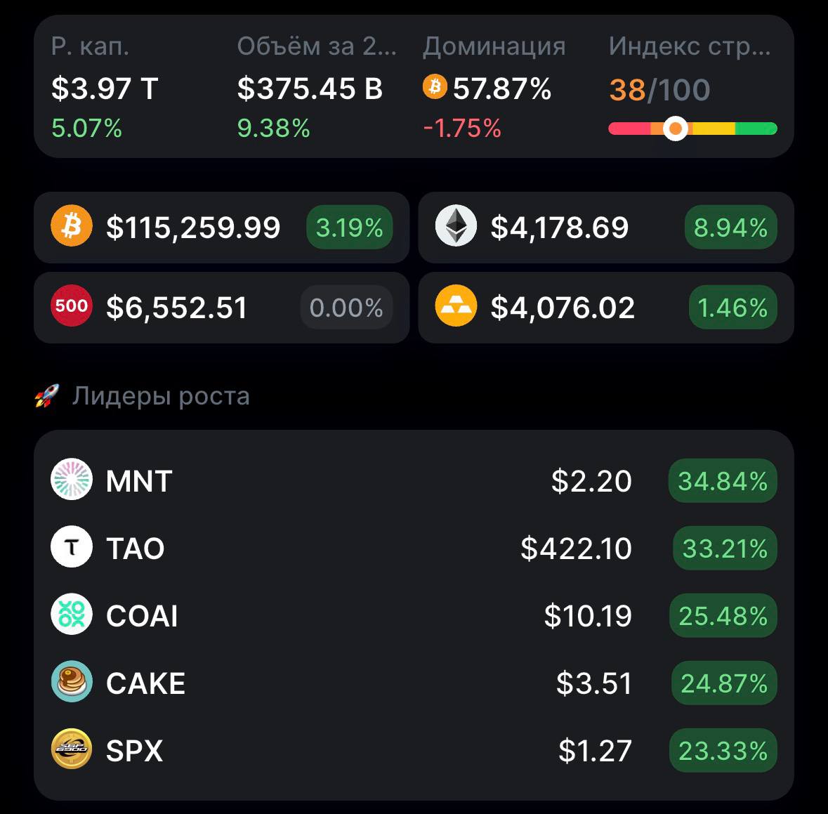Click the fear index slider handle

click(676, 129)
